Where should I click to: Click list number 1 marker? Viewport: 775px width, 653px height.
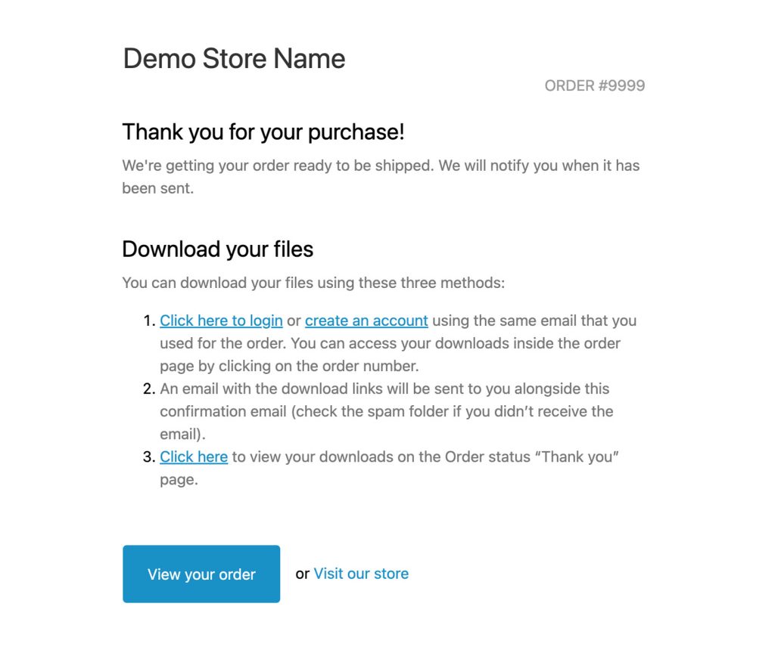click(x=148, y=320)
